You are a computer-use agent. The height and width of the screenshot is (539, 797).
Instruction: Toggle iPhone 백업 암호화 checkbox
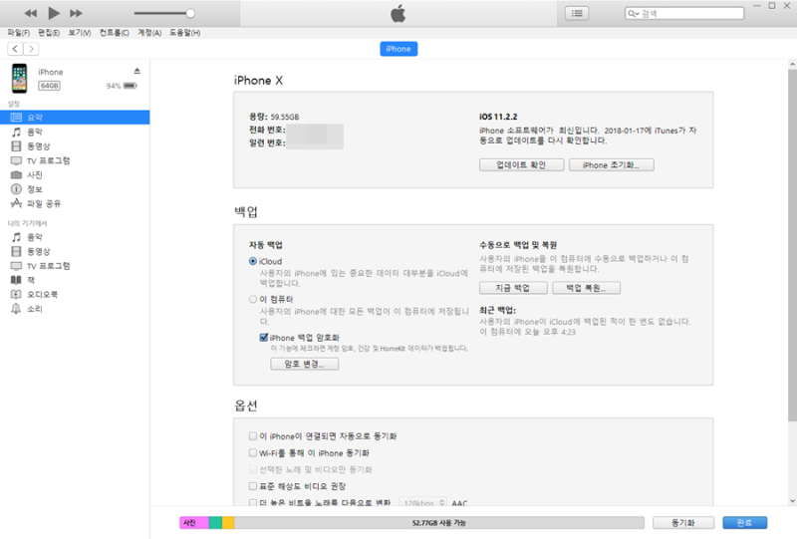(264, 337)
